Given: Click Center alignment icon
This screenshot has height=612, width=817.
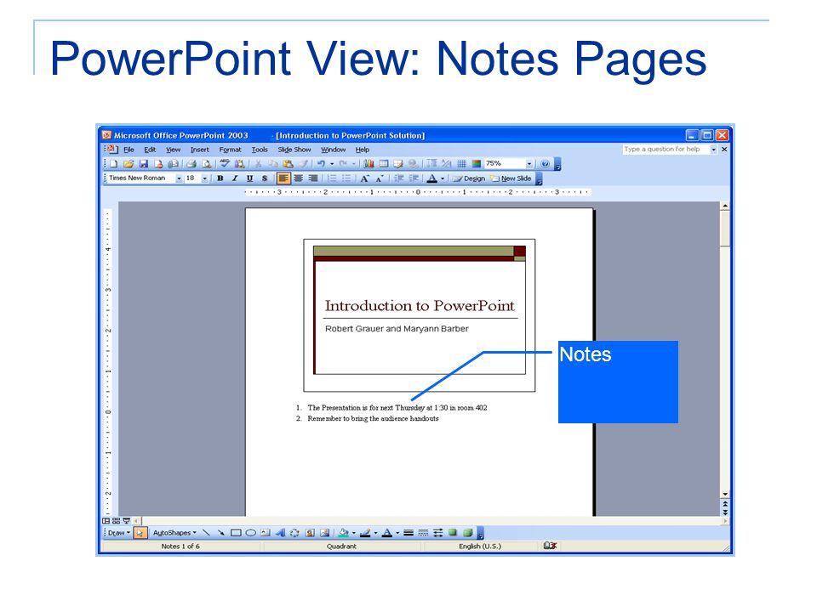Looking at the screenshot, I should (x=298, y=178).
